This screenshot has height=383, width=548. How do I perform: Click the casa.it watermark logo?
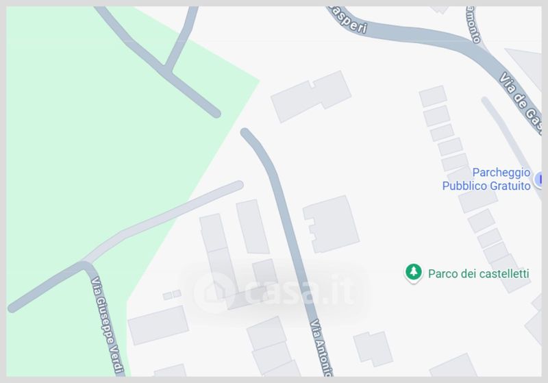click(275, 292)
